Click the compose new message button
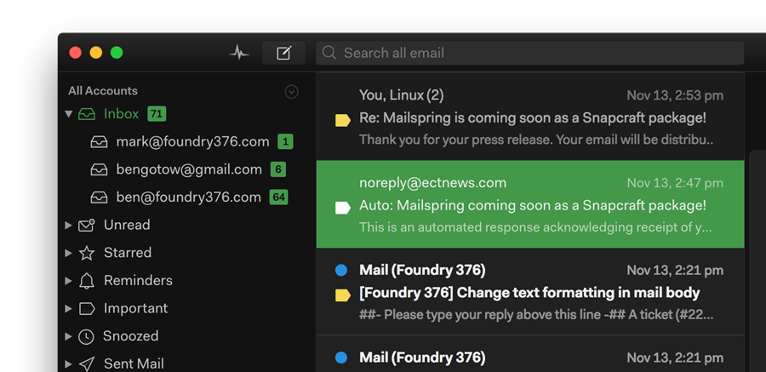Image resolution: width=766 pixels, height=372 pixels. [283, 53]
